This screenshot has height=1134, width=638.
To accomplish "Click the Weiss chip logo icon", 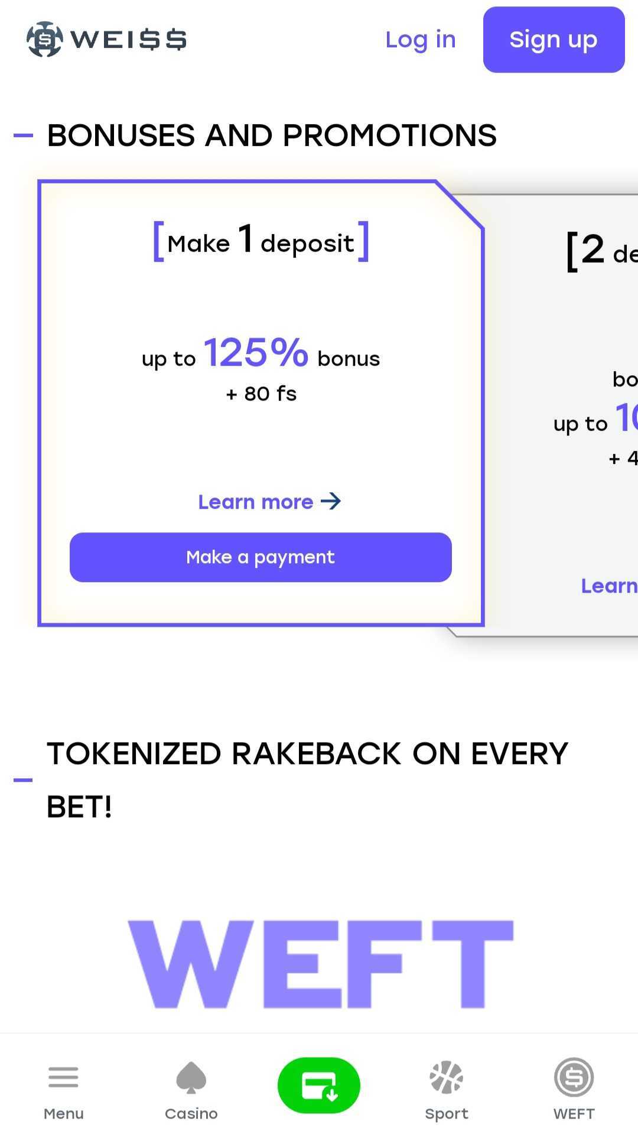I will coord(44,39).
